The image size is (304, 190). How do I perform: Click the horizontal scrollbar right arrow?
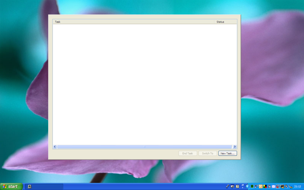coord(235,147)
